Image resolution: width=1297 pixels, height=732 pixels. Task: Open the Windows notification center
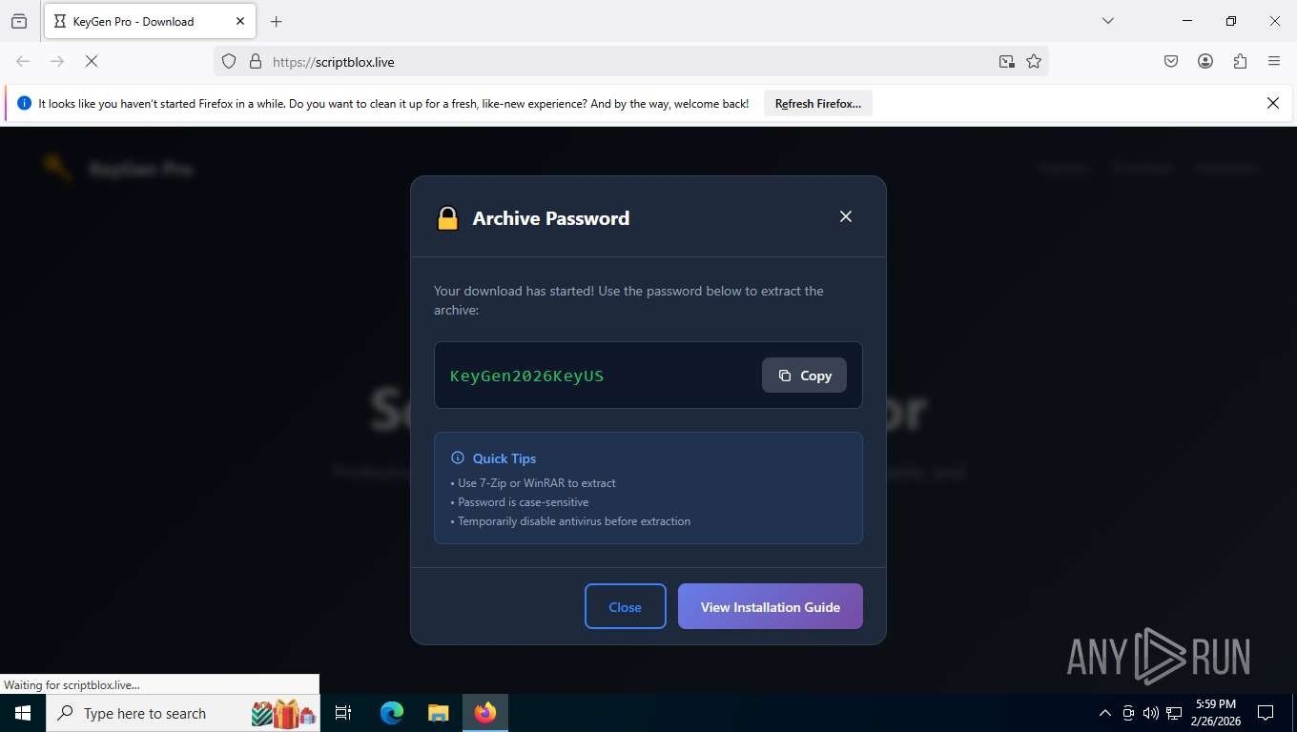[x=1266, y=713]
